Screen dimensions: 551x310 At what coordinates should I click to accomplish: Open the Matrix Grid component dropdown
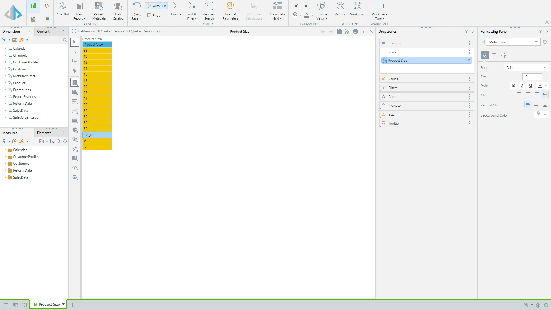point(536,42)
